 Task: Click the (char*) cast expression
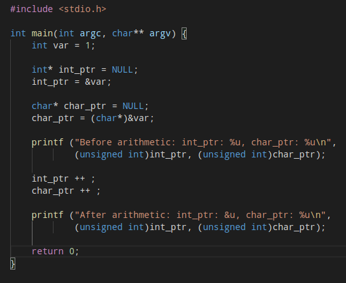(x=109, y=119)
